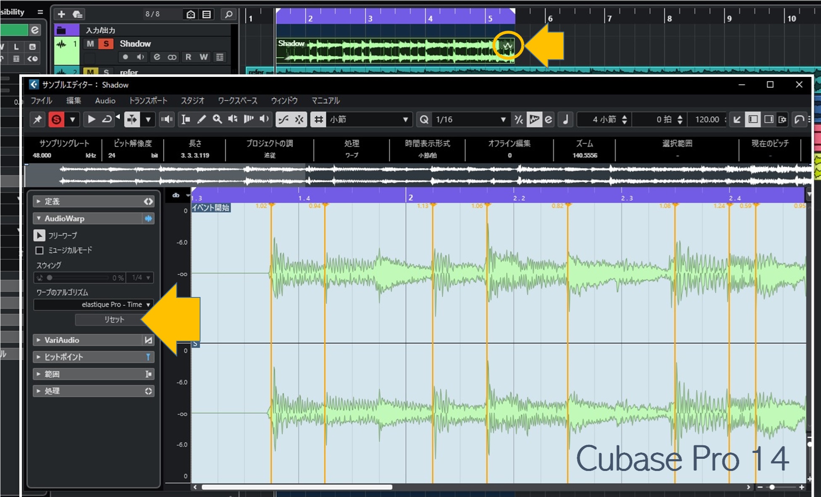Adjust the 0 拍 beats stepper arrows
This screenshot has width=821, height=497.
(680, 120)
